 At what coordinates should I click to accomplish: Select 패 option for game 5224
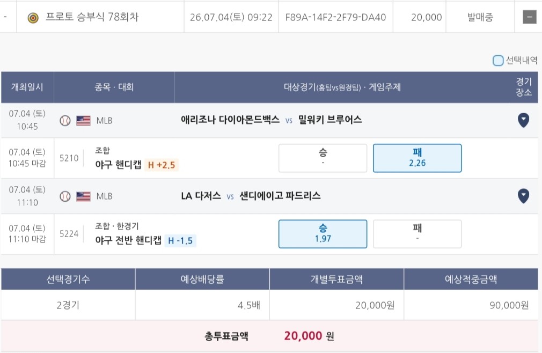point(417,234)
